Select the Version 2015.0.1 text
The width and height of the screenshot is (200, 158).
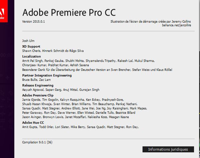click(34, 22)
